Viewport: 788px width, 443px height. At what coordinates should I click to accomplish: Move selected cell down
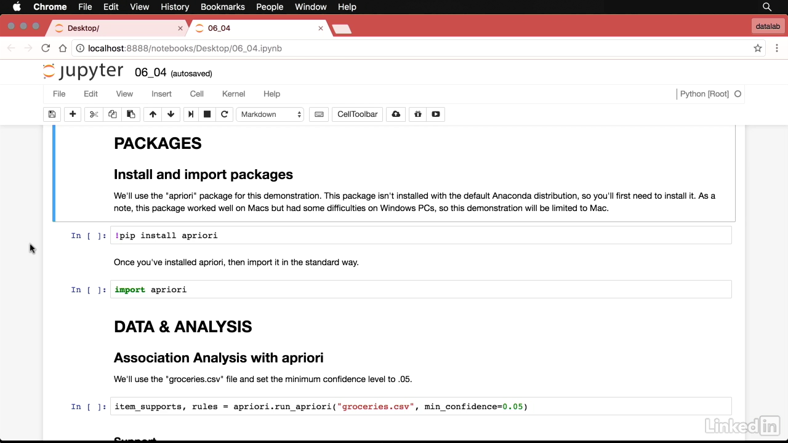[171, 114]
